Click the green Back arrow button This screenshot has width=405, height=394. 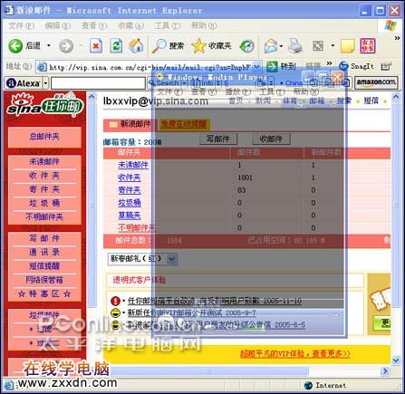click(15, 46)
